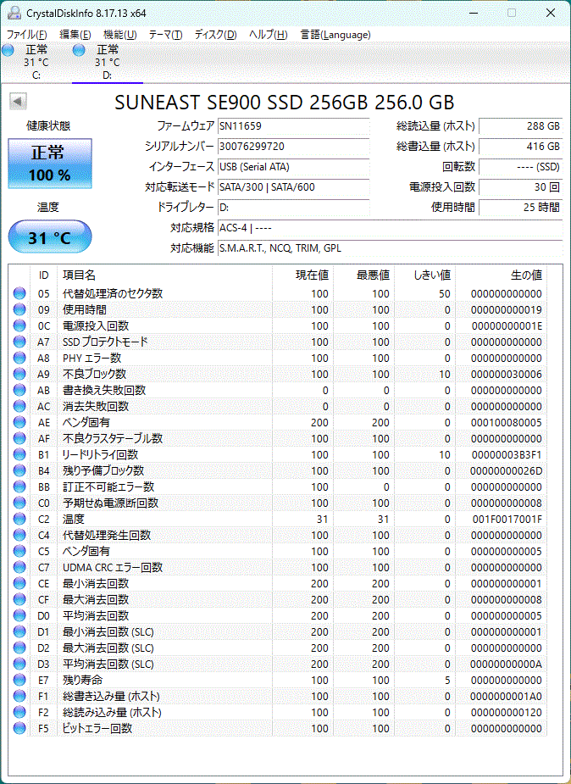Screen dimensions: 571x784
Task: Click the blue 正常 100% health status button
Action: tap(50, 164)
